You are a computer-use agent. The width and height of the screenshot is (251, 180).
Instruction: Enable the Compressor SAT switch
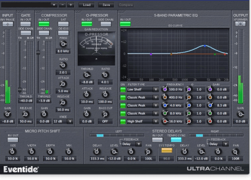63,24
